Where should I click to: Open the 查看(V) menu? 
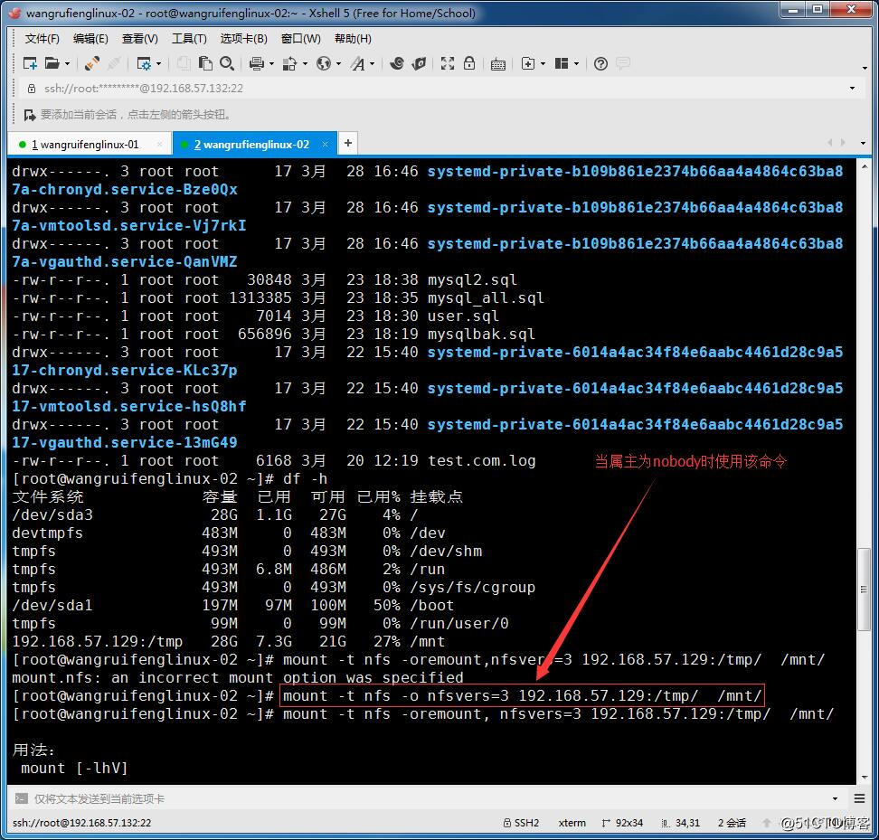click(139, 39)
